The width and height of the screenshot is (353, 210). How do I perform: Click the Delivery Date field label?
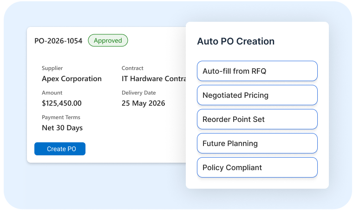pos(139,93)
